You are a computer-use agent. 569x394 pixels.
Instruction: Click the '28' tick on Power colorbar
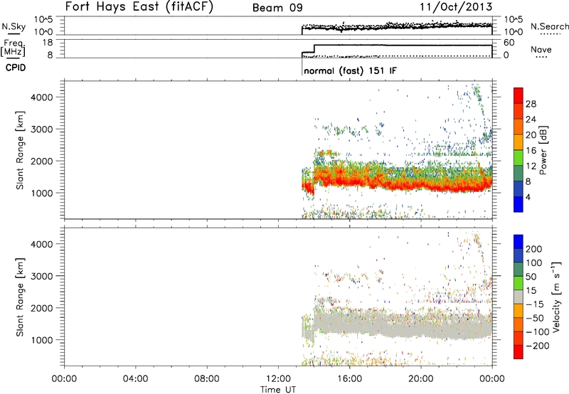(531, 104)
